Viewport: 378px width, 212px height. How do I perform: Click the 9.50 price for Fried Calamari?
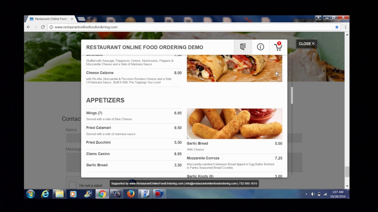178,128
